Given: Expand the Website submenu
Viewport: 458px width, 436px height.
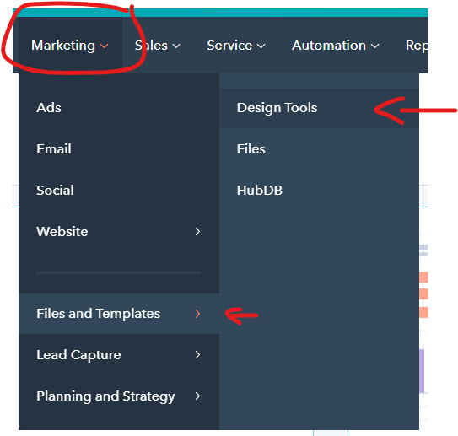Looking at the screenshot, I should 119,232.
